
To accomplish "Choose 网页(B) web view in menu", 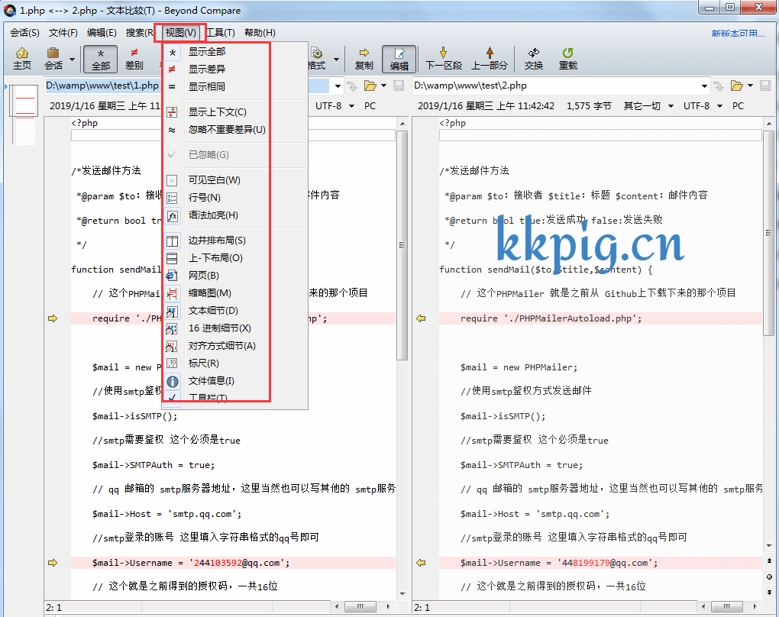I will 235,275.
